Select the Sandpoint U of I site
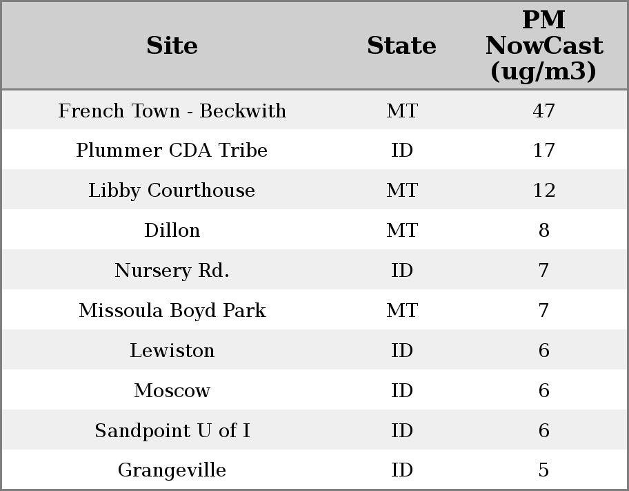629x491 pixels. click(x=172, y=431)
